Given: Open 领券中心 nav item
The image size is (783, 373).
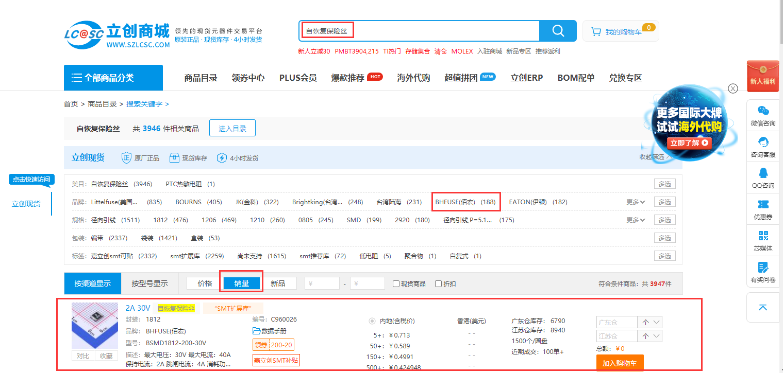Looking at the screenshot, I should point(248,78).
